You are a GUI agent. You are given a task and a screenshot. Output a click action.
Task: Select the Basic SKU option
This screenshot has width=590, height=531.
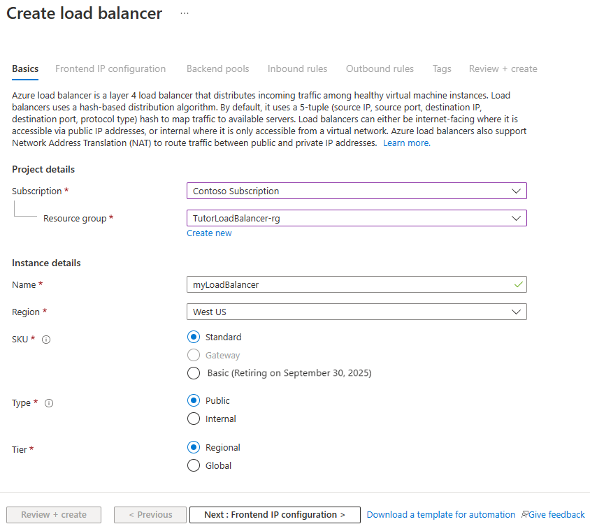pos(194,373)
